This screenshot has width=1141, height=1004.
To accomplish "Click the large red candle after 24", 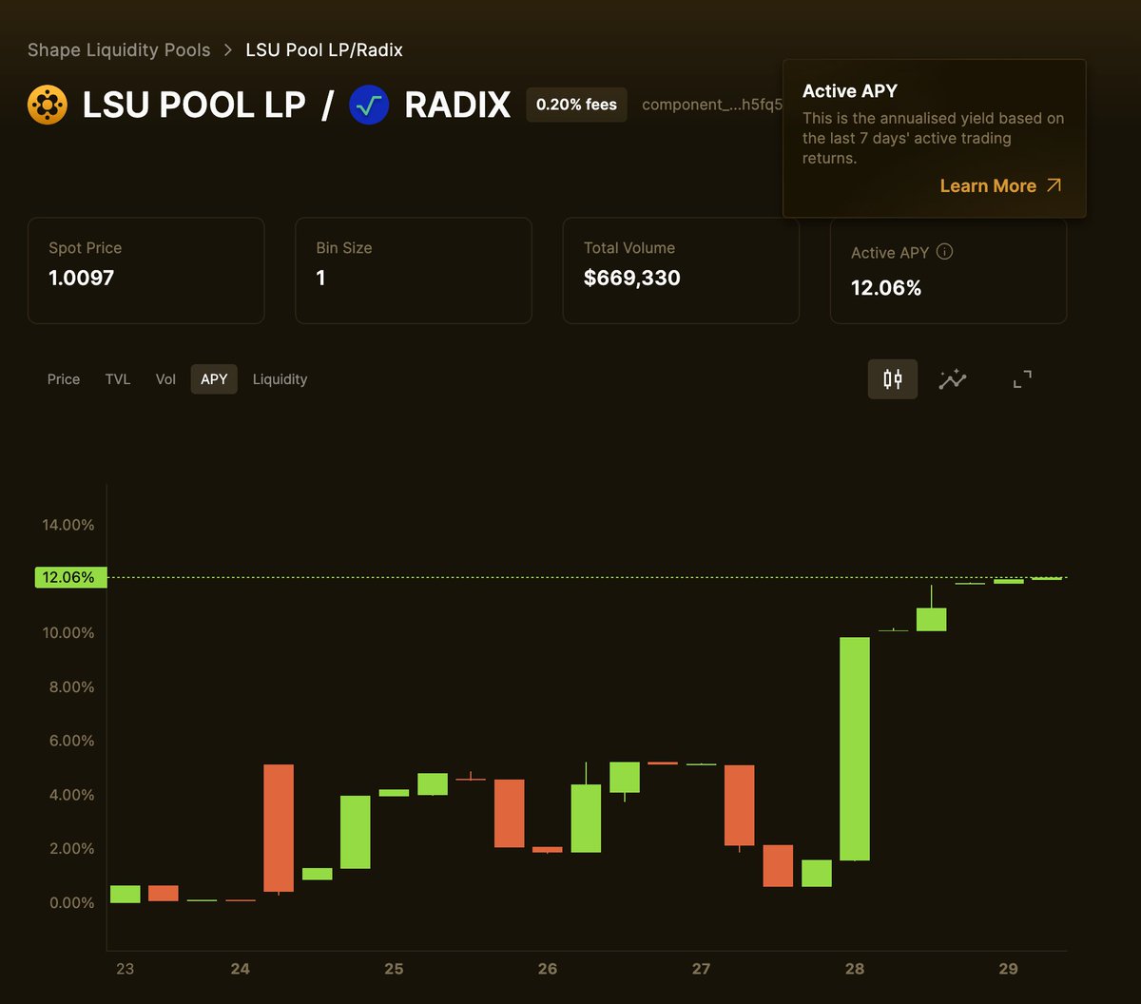I will pos(279,828).
